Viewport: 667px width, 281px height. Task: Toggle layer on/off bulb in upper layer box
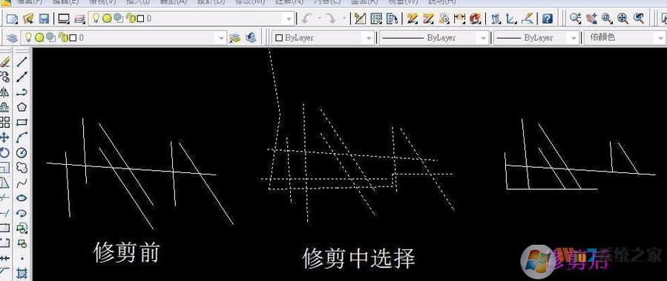tap(96, 18)
